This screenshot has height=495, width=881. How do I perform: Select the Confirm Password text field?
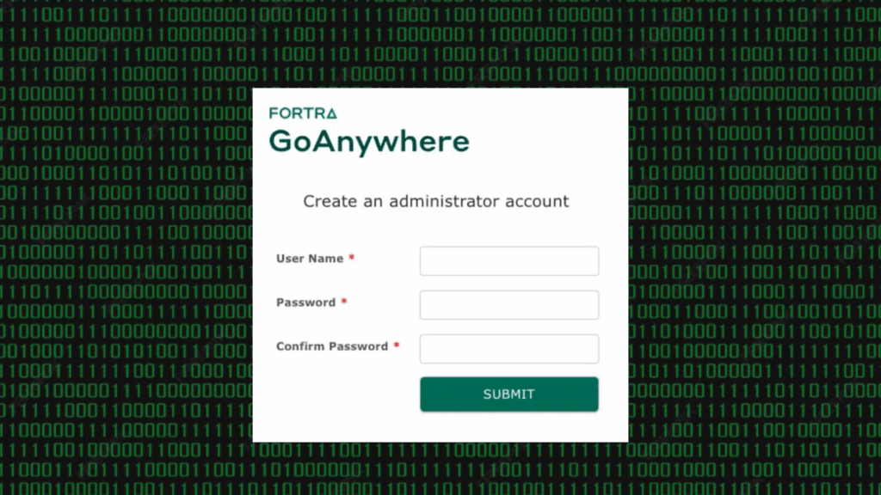[x=508, y=349]
